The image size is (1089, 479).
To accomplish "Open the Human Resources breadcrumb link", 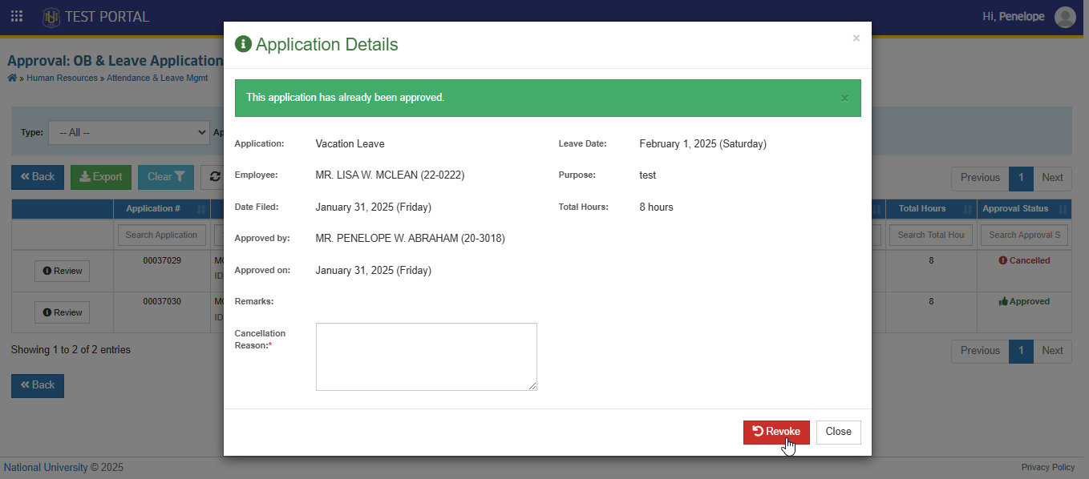I will coord(62,78).
